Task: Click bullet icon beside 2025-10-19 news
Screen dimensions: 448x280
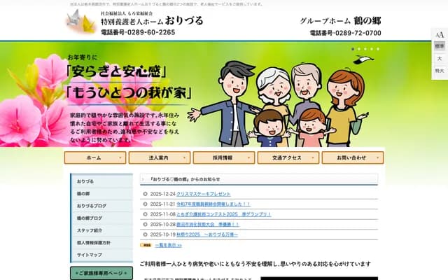Action: click(145, 234)
